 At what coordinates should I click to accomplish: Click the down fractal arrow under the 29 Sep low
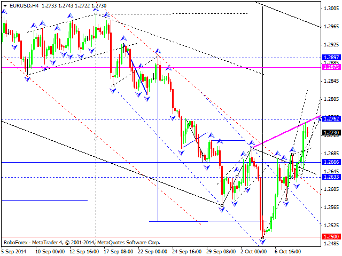pyautogui.click(x=222, y=209)
